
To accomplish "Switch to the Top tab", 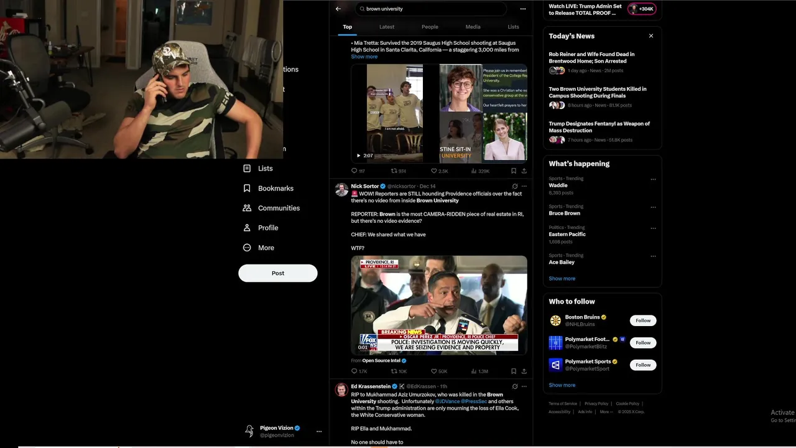I will click(347, 27).
